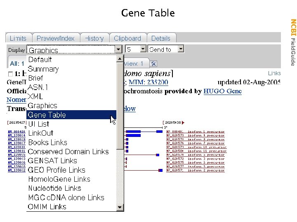Image resolution: width=297 pixels, height=222 pixels.
Task: Open the items-per-page dropdown showing 5
Action: click(143, 49)
